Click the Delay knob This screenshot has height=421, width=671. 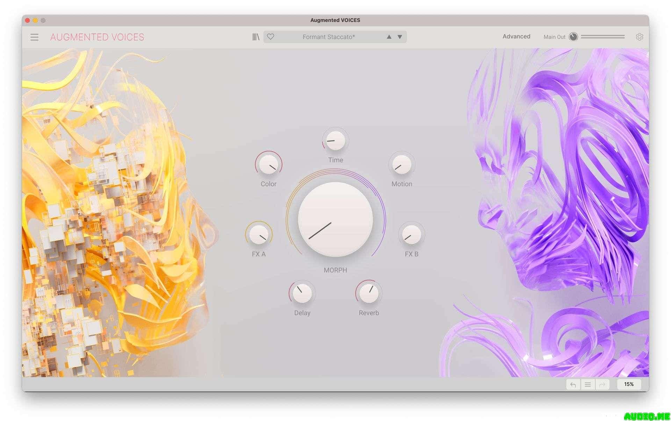click(x=302, y=293)
